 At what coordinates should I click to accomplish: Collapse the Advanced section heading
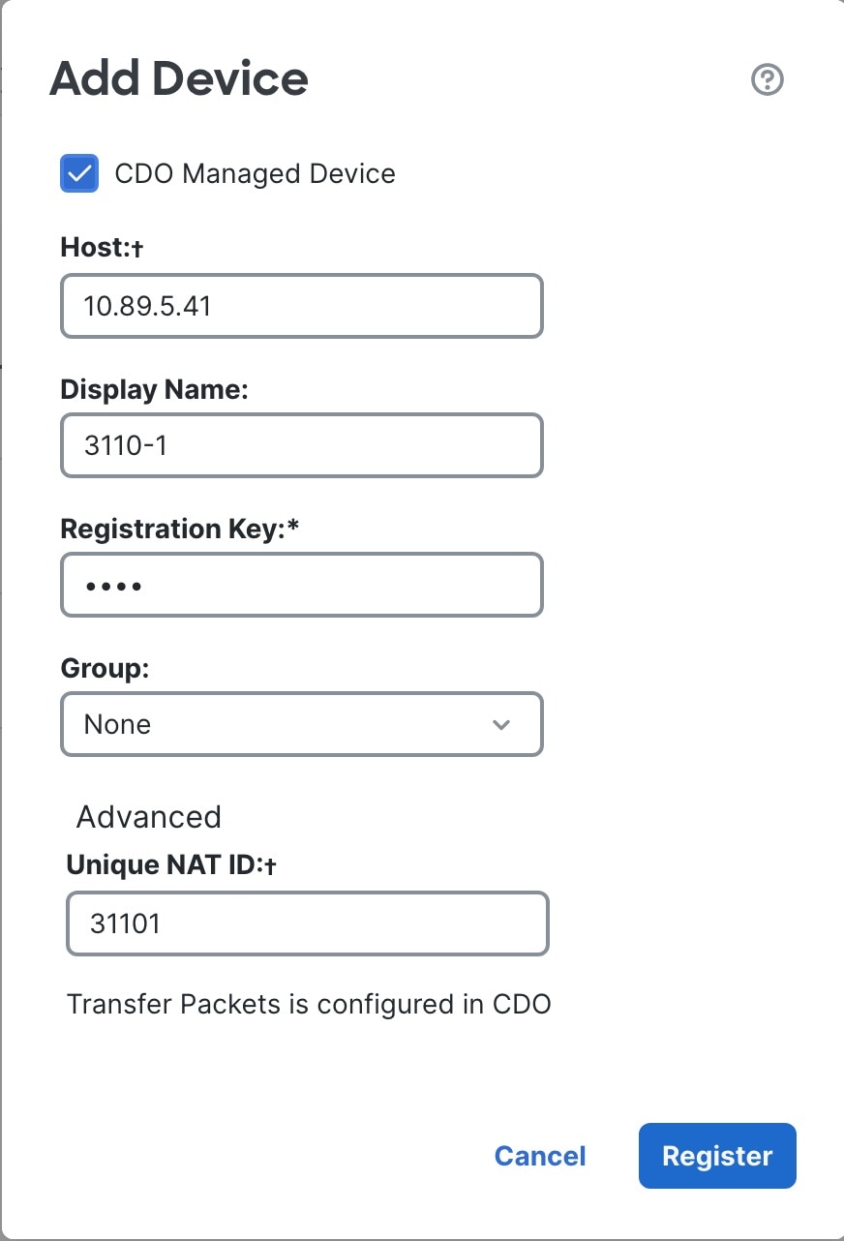click(149, 816)
